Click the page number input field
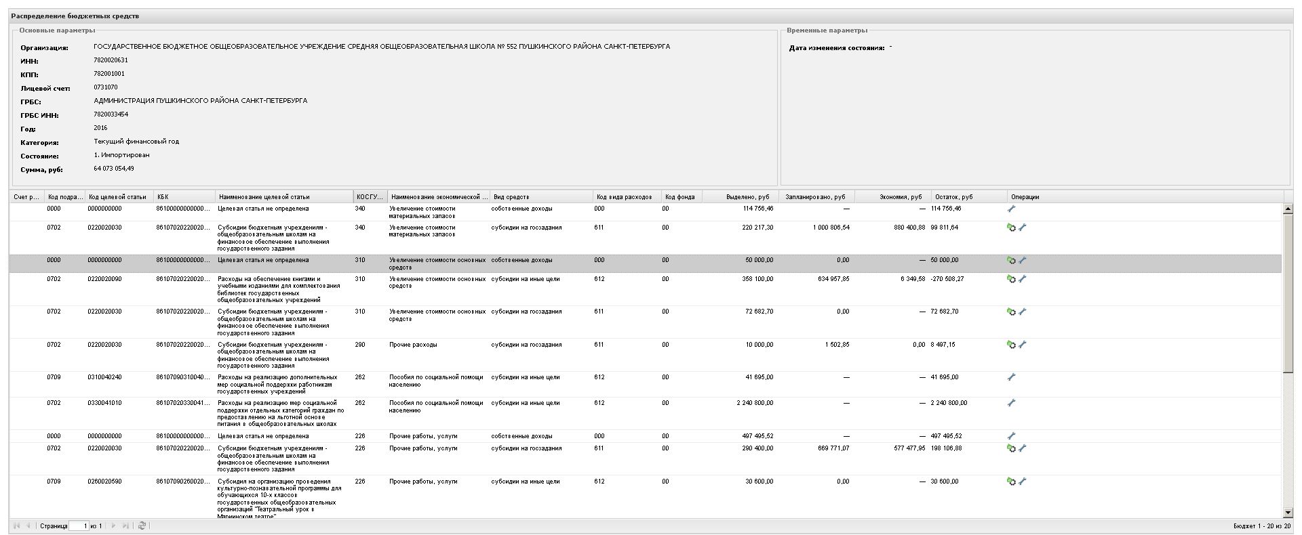1302x535 pixels. point(79,526)
